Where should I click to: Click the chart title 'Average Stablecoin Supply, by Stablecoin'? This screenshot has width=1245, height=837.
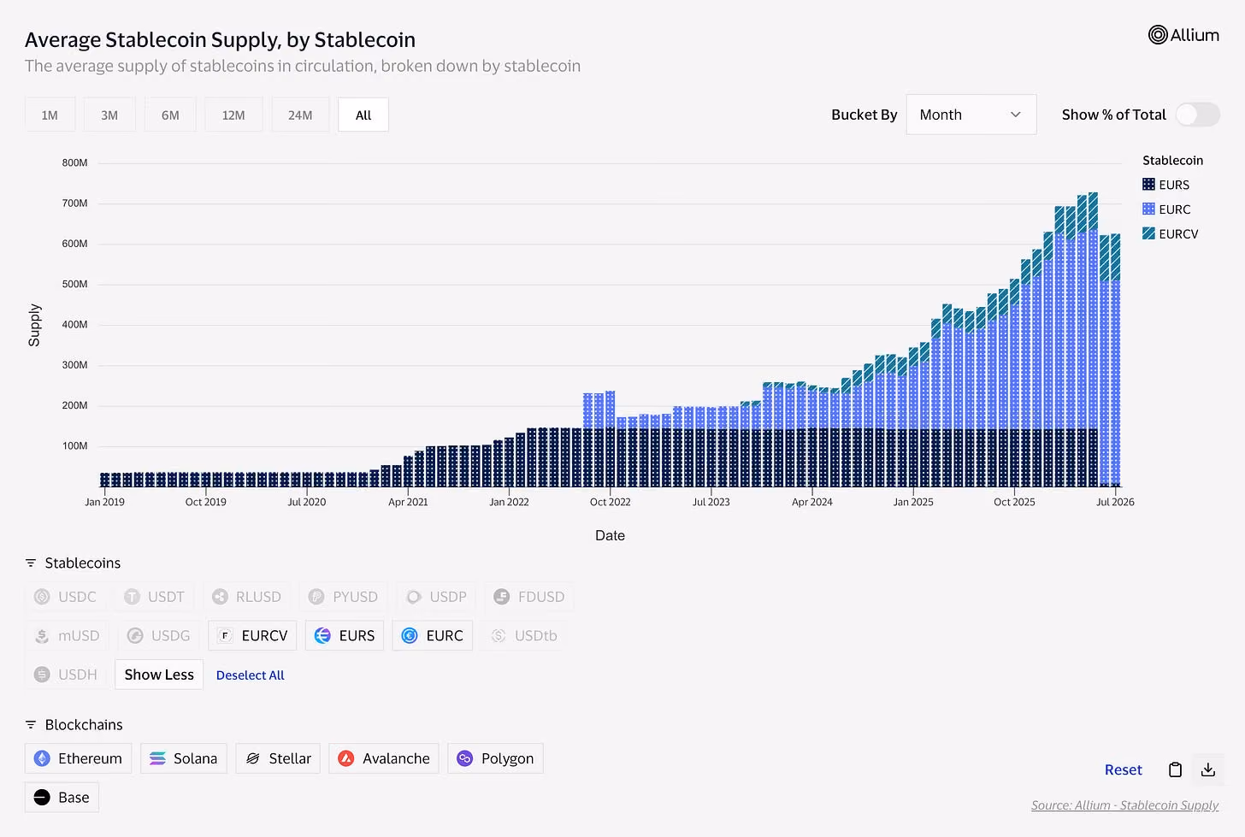221,39
